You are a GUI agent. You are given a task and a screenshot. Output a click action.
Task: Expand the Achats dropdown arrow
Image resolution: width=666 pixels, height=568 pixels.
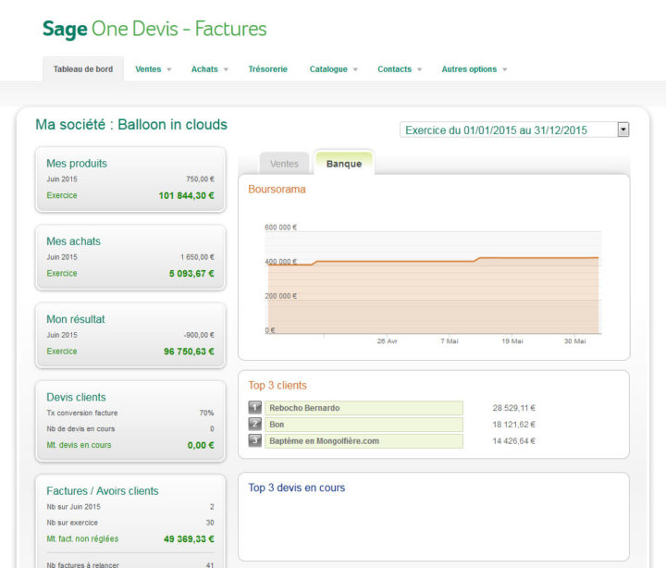(226, 69)
